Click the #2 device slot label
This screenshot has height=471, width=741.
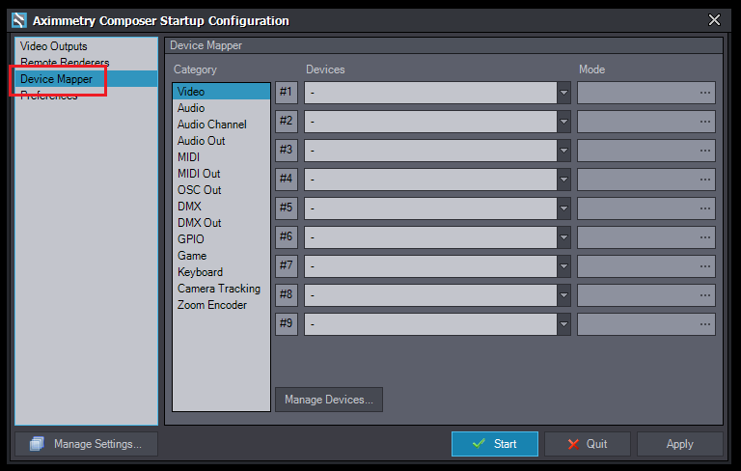tap(286, 122)
